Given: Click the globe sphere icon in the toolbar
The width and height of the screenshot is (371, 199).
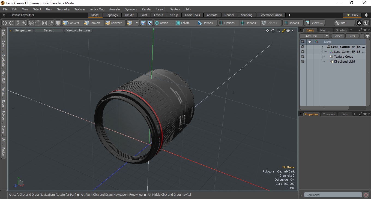Looking at the screenshot, I should (x=11, y=23).
